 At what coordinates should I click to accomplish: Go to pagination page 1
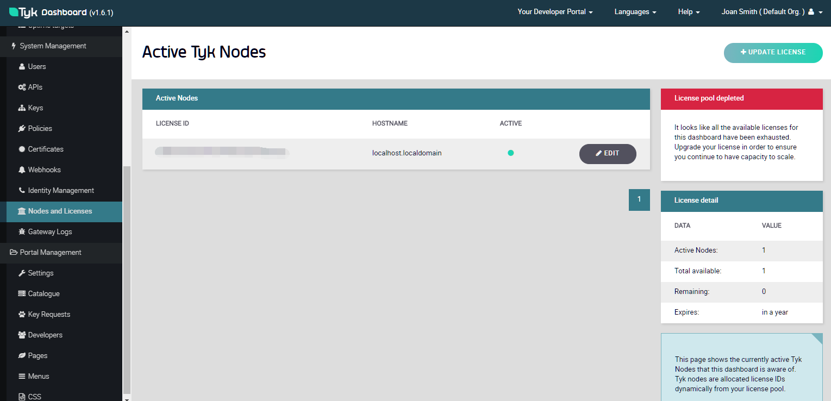click(639, 200)
